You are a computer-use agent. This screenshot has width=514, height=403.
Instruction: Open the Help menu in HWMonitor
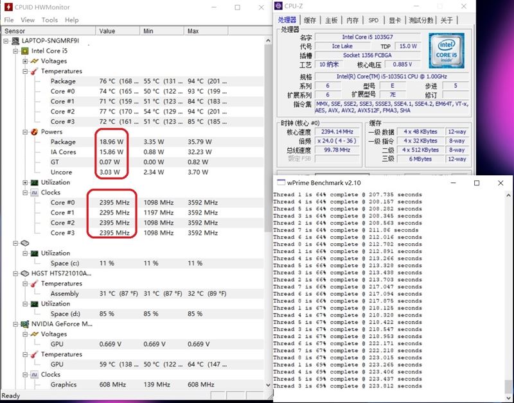pyautogui.click(x=71, y=20)
